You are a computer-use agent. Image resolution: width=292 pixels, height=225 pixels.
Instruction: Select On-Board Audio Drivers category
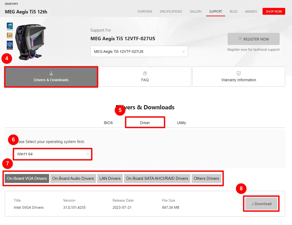73,178
